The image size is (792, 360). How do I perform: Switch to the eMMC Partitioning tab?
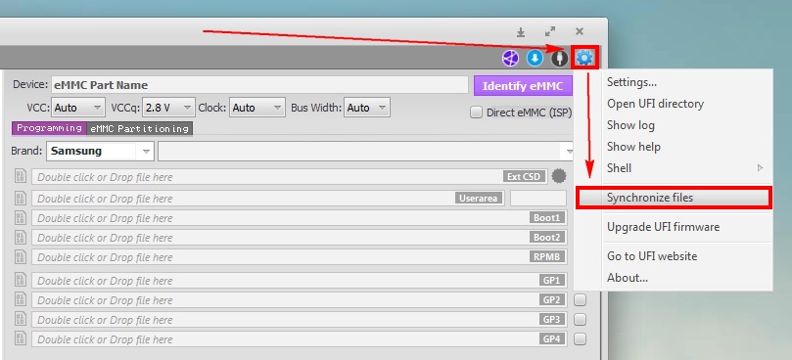pos(139,129)
